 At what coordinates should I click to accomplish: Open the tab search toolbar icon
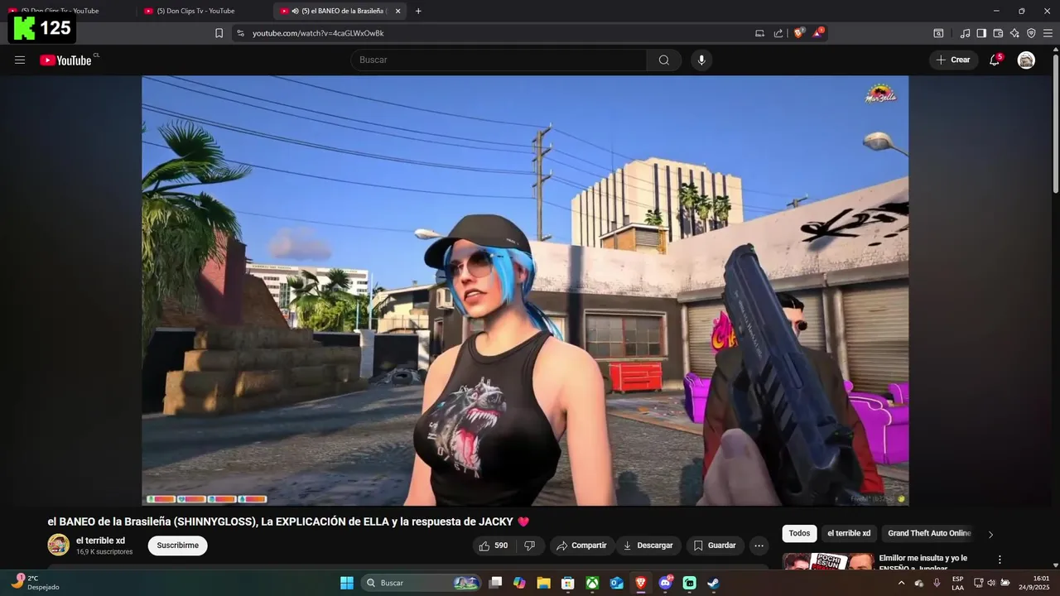938,33
